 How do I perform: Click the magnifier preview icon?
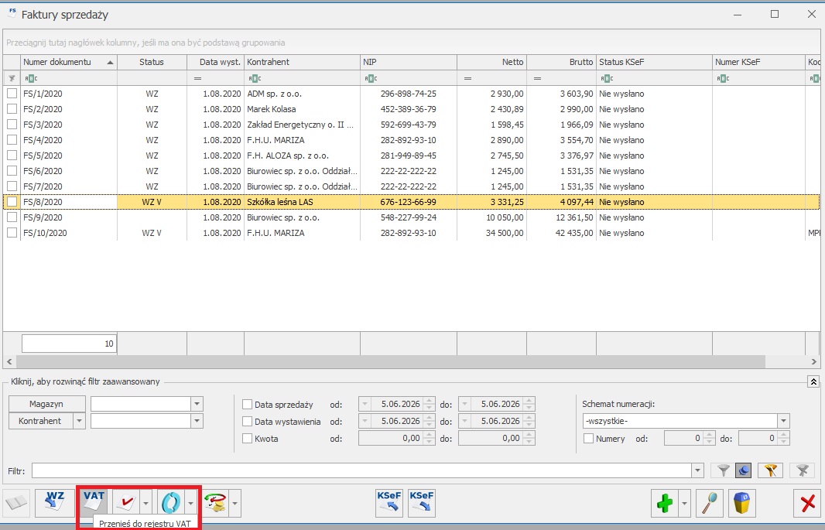(x=710, y=503)
